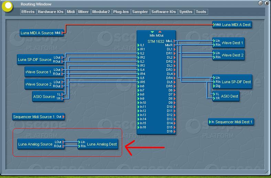Open the Hardware IOs menu
The image size is (271, 178).
[x=51, y=12]
